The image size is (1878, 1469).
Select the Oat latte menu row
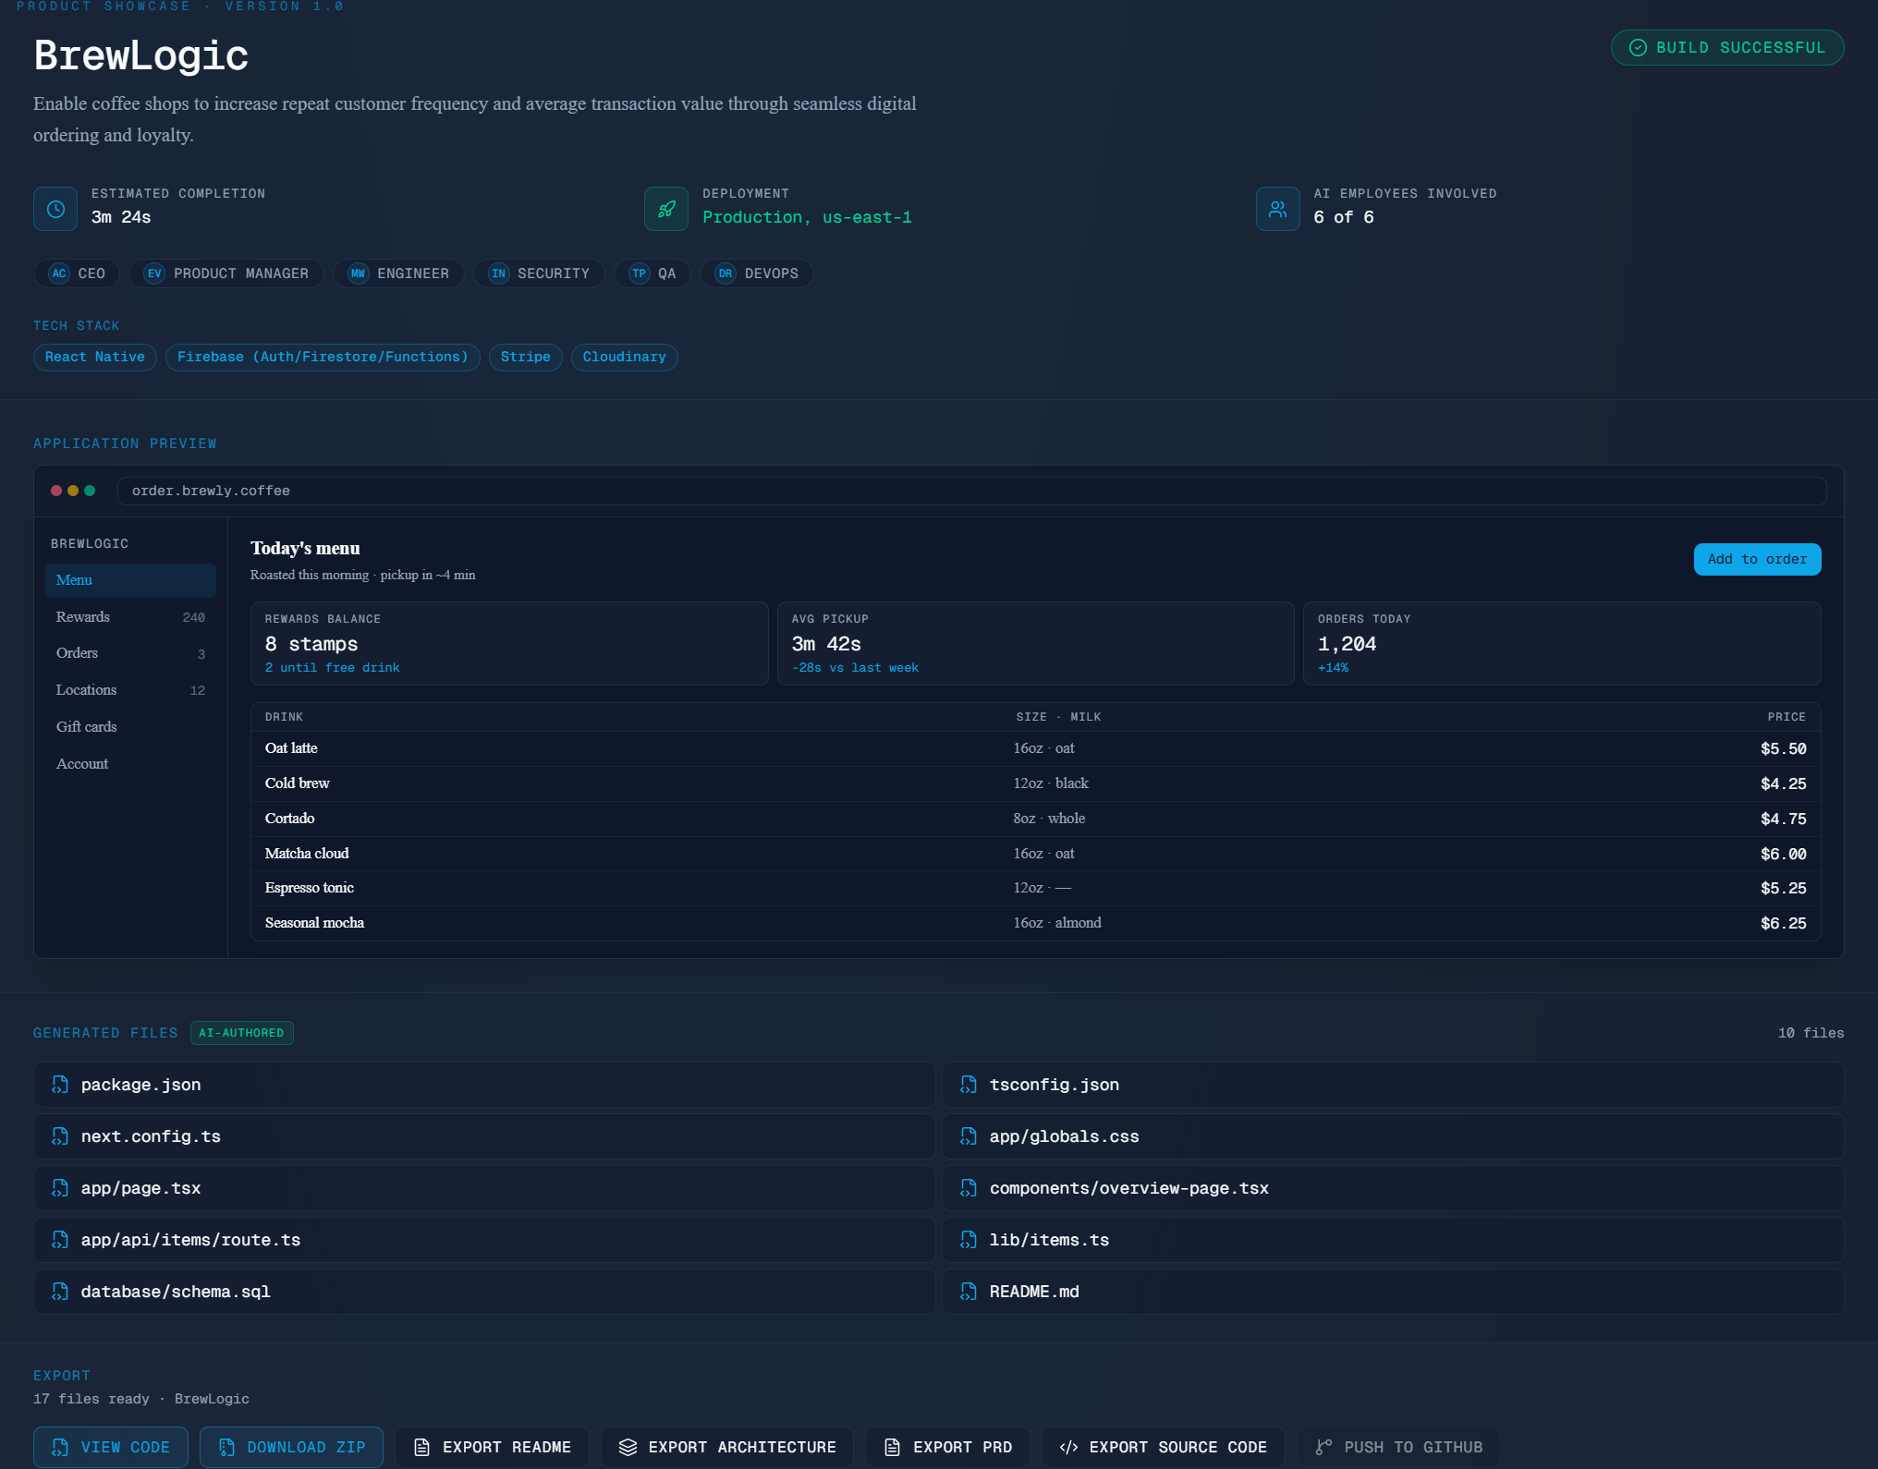[x=1035, y=749]
